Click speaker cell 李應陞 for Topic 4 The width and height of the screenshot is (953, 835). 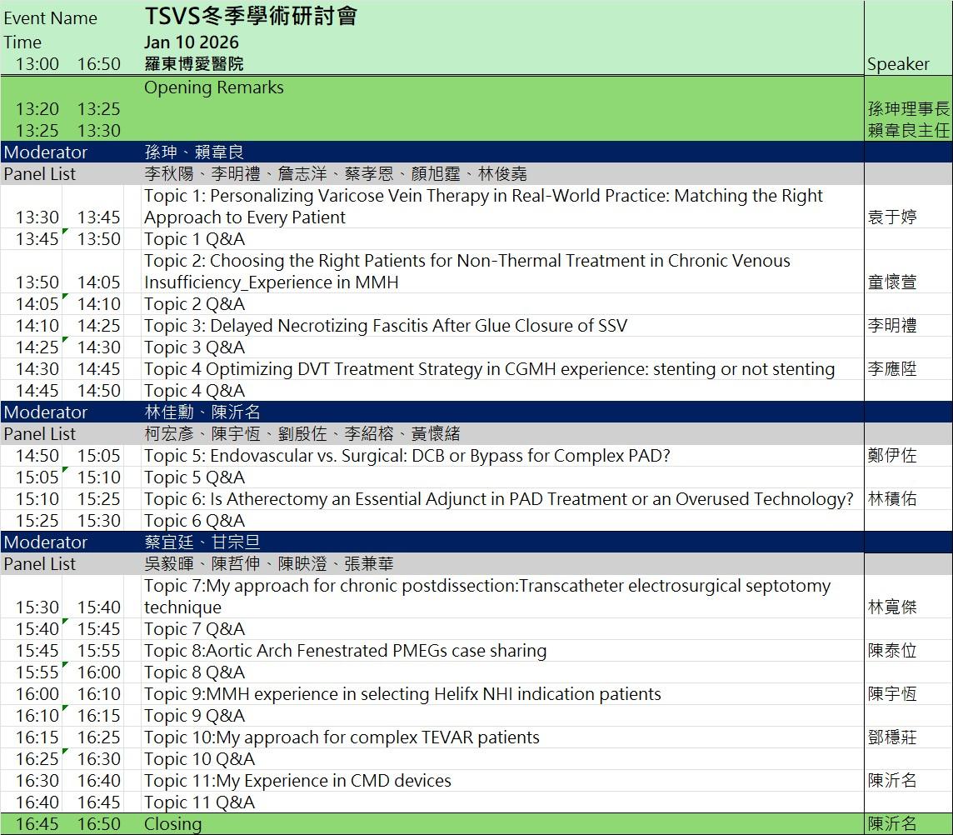pos(892,369)
